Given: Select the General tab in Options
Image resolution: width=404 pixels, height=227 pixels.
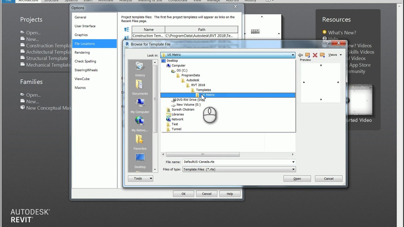Looking at the screenshot, I should (x=94, y=17).
